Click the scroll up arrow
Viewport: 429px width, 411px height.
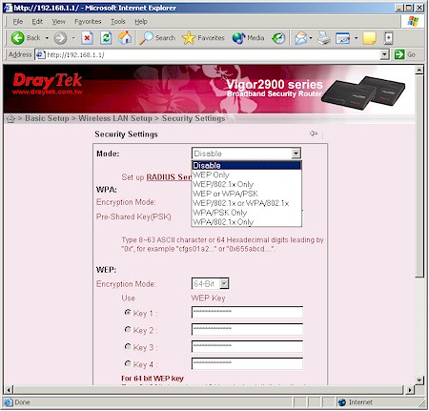pos(419,70)
